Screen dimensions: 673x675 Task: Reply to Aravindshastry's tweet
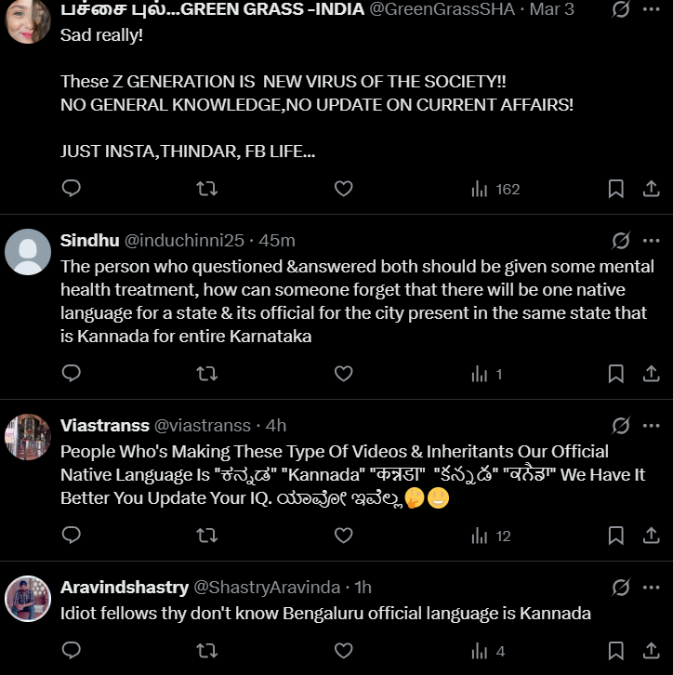coord(72,650)
